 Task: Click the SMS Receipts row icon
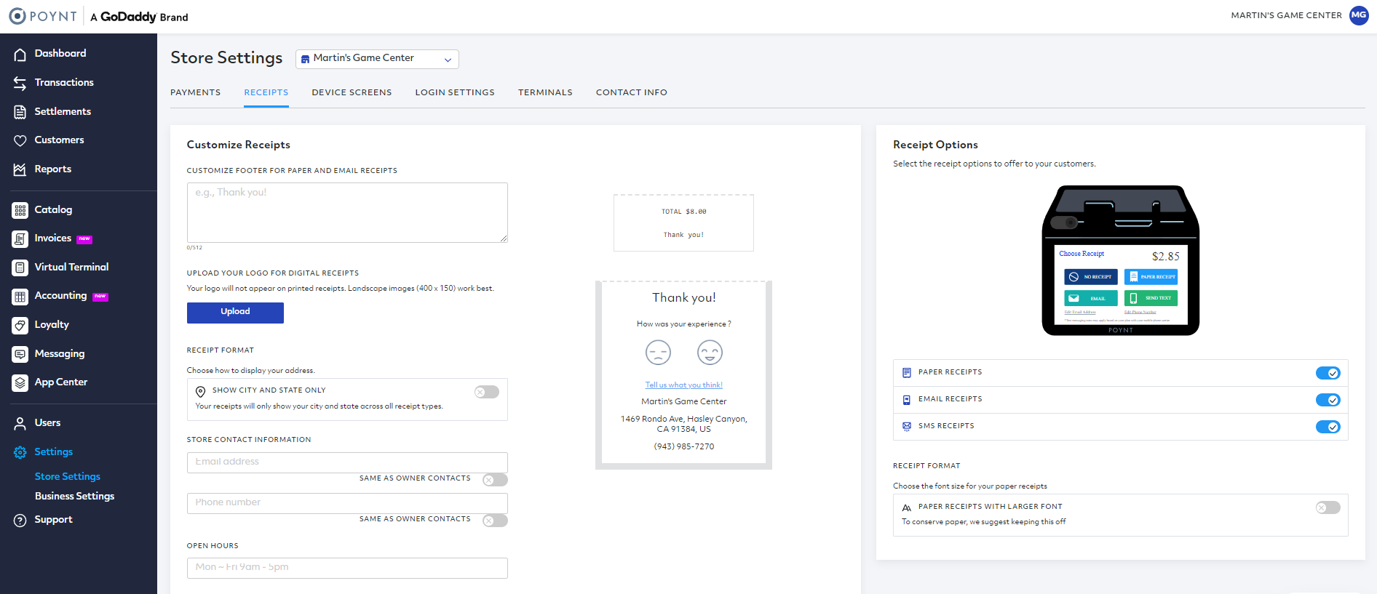tap(907, 427)
